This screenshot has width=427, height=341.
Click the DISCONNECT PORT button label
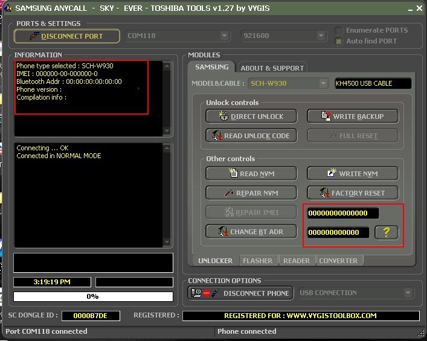click(x=72, y=36)
